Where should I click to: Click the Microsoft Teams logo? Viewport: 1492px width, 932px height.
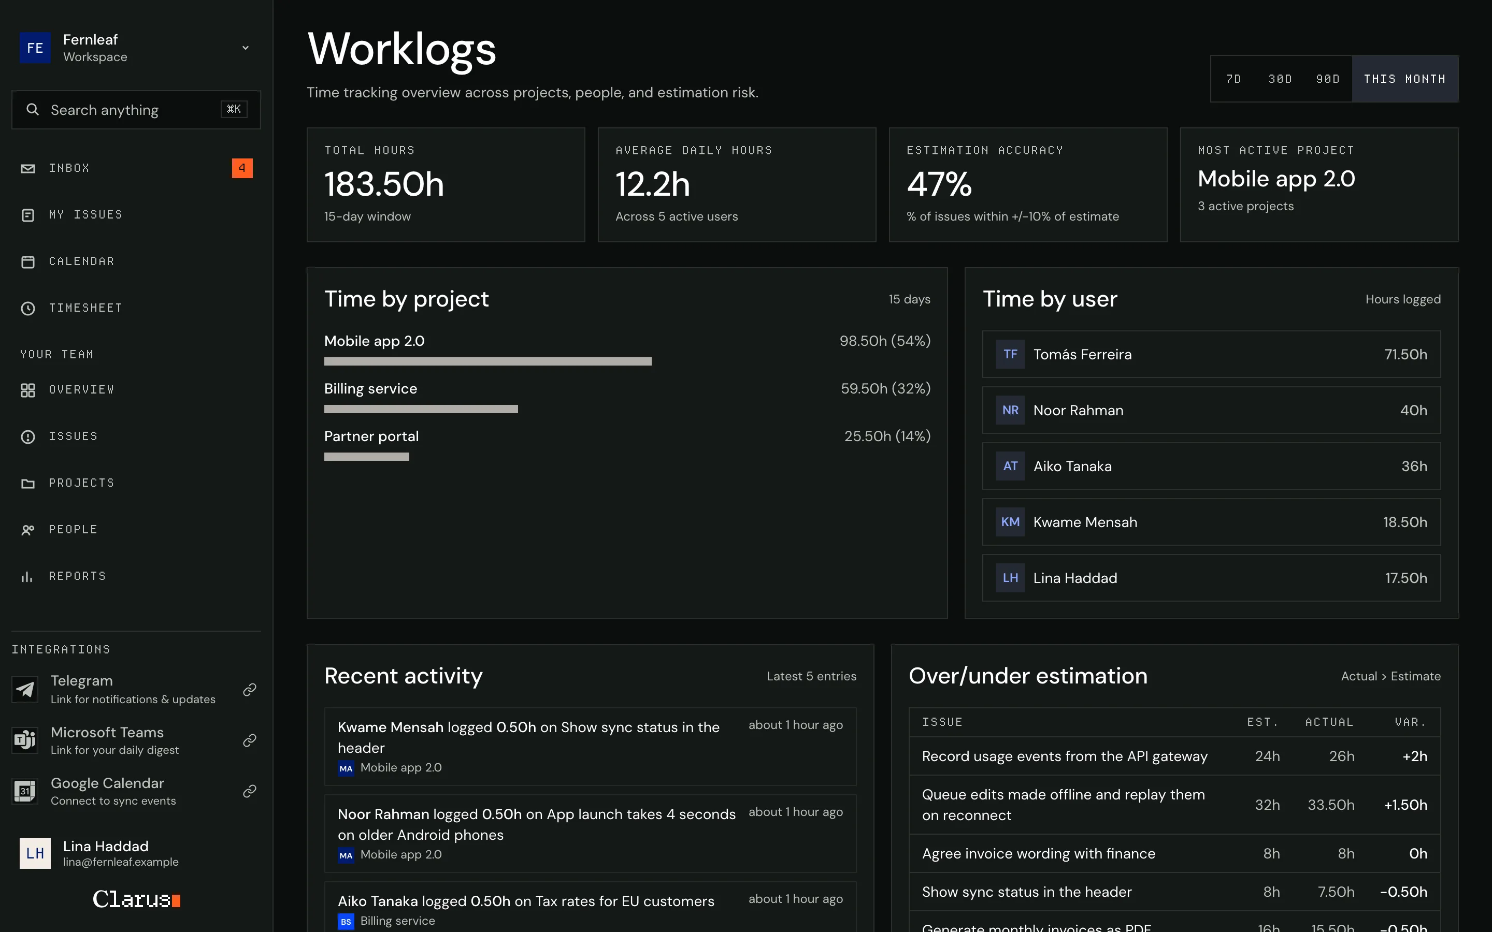(25, 740)
